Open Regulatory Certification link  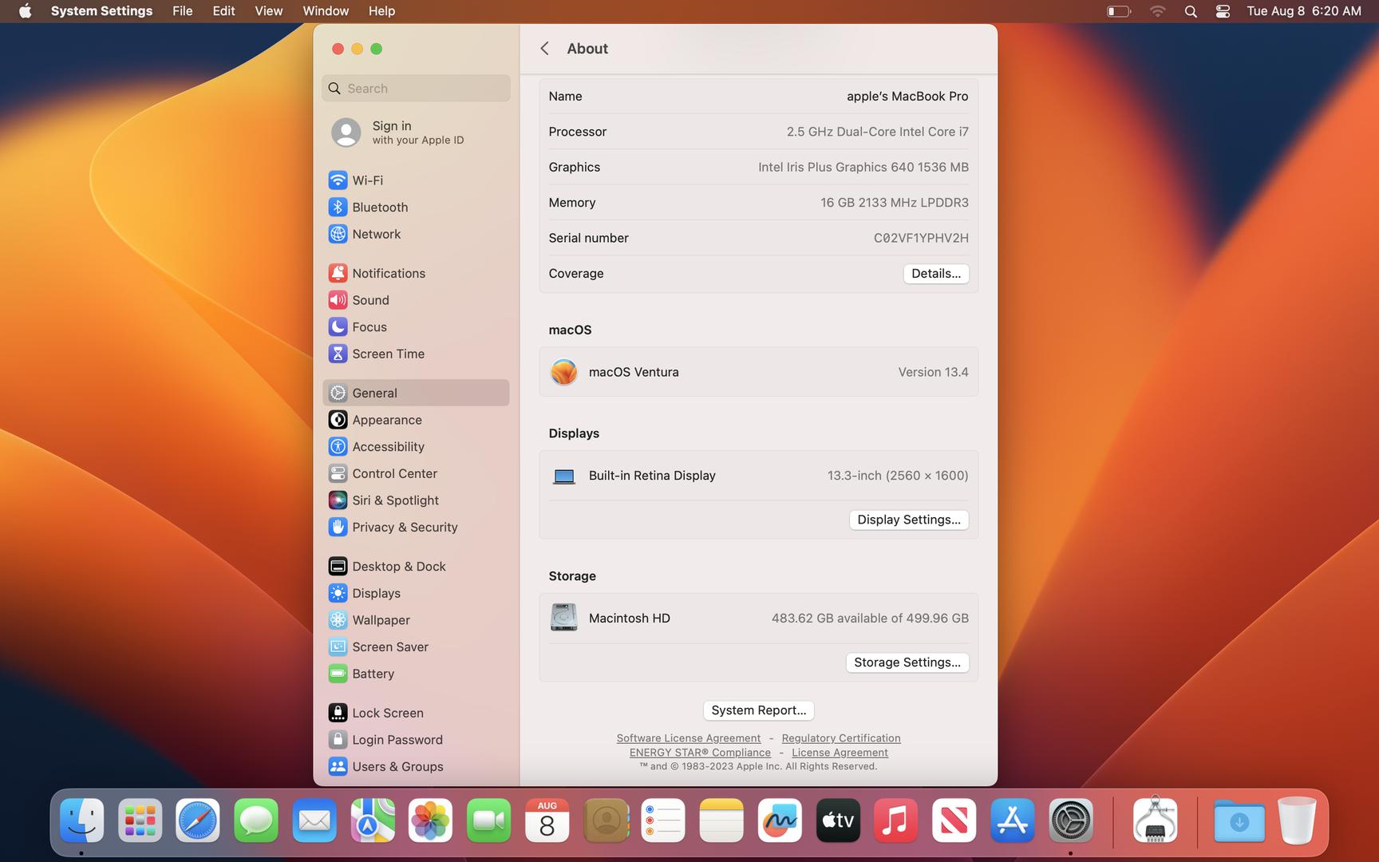841,738
